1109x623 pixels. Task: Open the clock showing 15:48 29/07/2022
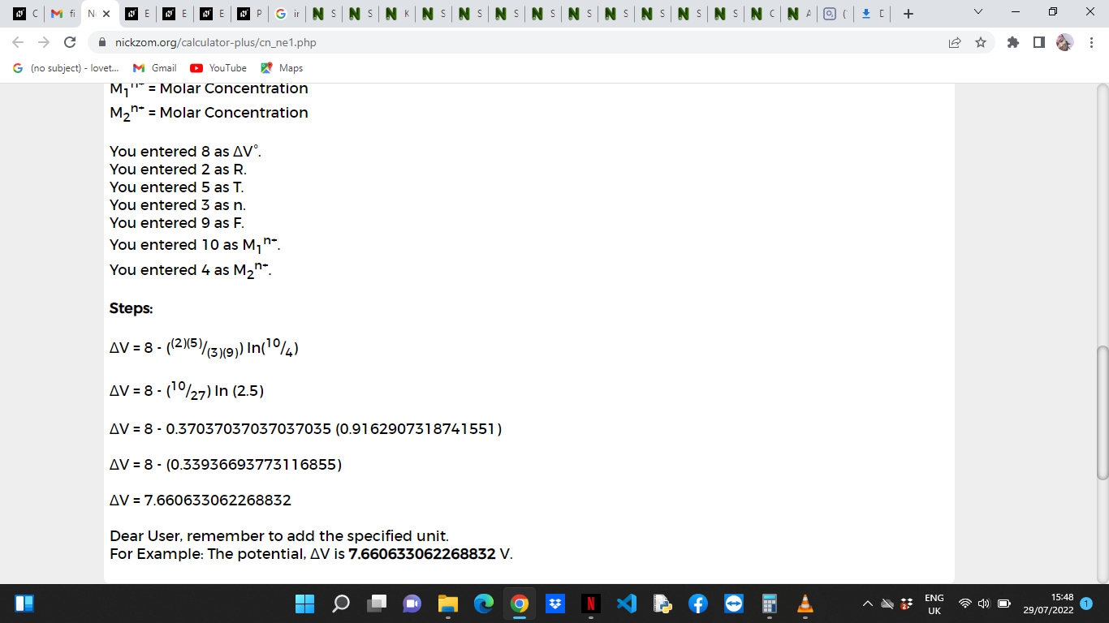(x=1049, y=604)
